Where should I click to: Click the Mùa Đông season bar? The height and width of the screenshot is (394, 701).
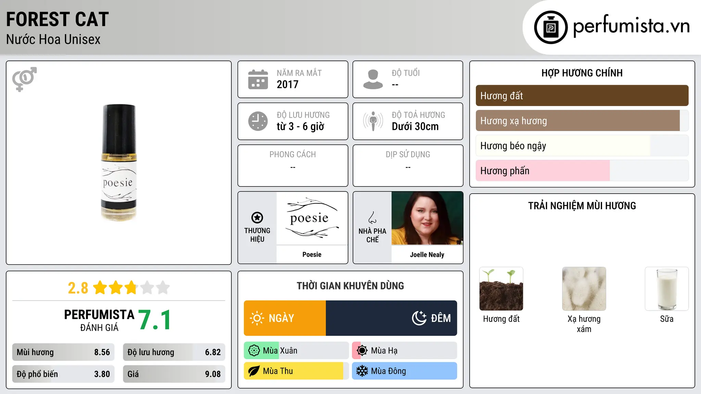coord(405,371)
